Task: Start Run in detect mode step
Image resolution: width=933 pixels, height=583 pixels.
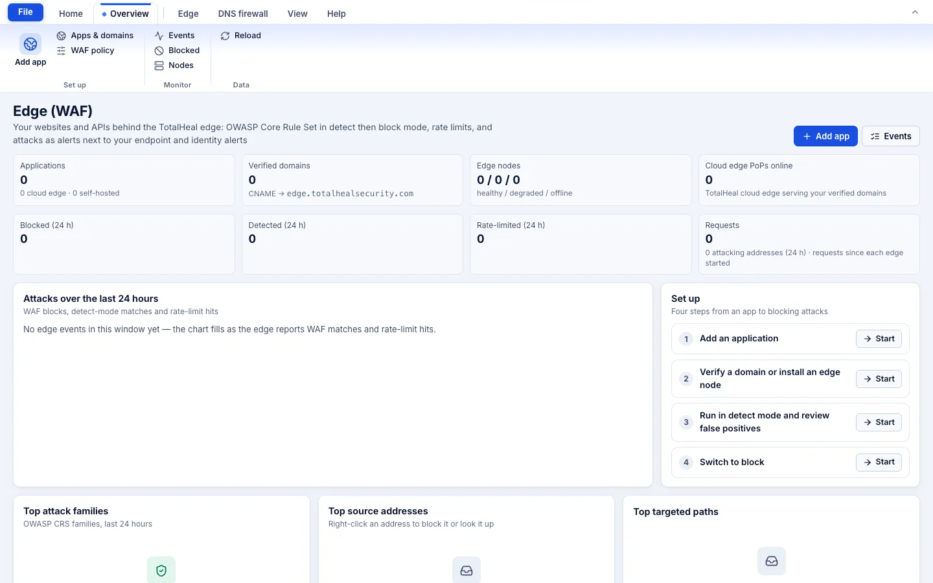Action: (879, 422)
